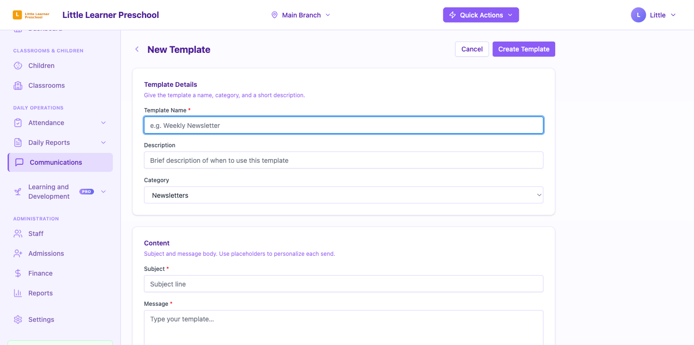Click the Create Template button
Screen dimensions: 694x345
[x=524, y=49]
